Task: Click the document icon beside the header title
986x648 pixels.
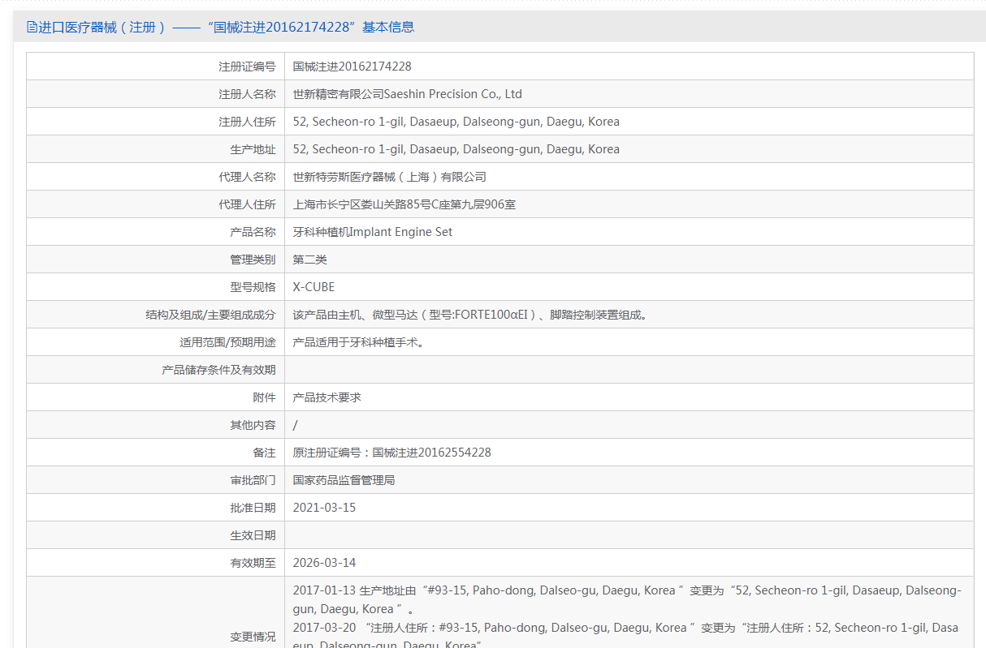Action: [x=32, y=27]
